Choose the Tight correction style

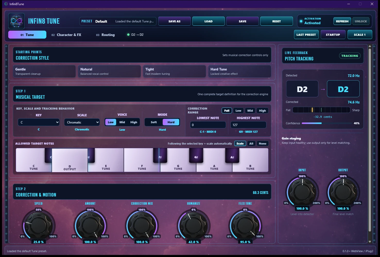(x=175, y=71)
